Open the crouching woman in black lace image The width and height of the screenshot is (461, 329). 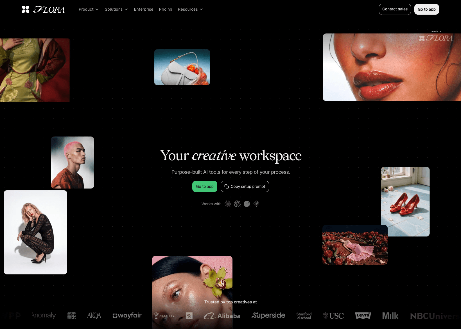click(35, 232)
